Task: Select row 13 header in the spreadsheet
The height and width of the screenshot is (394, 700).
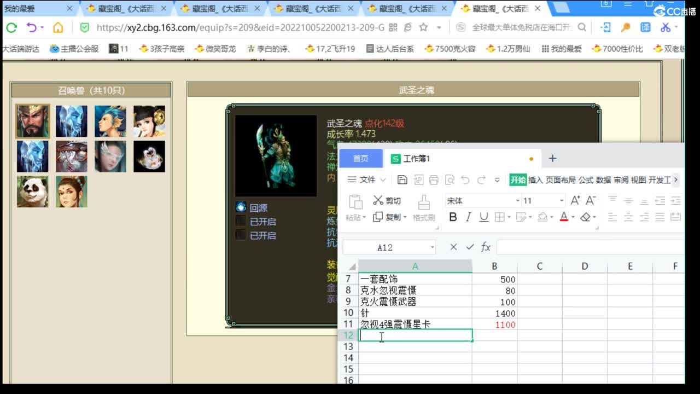Action: (x=348, y=347)
